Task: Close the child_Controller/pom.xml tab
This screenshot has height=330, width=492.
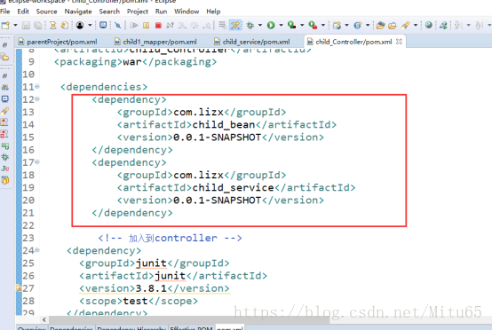Action: click(399, 42)
